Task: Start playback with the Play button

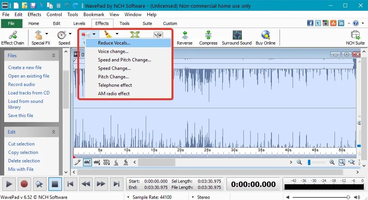Action: (9, 184)
